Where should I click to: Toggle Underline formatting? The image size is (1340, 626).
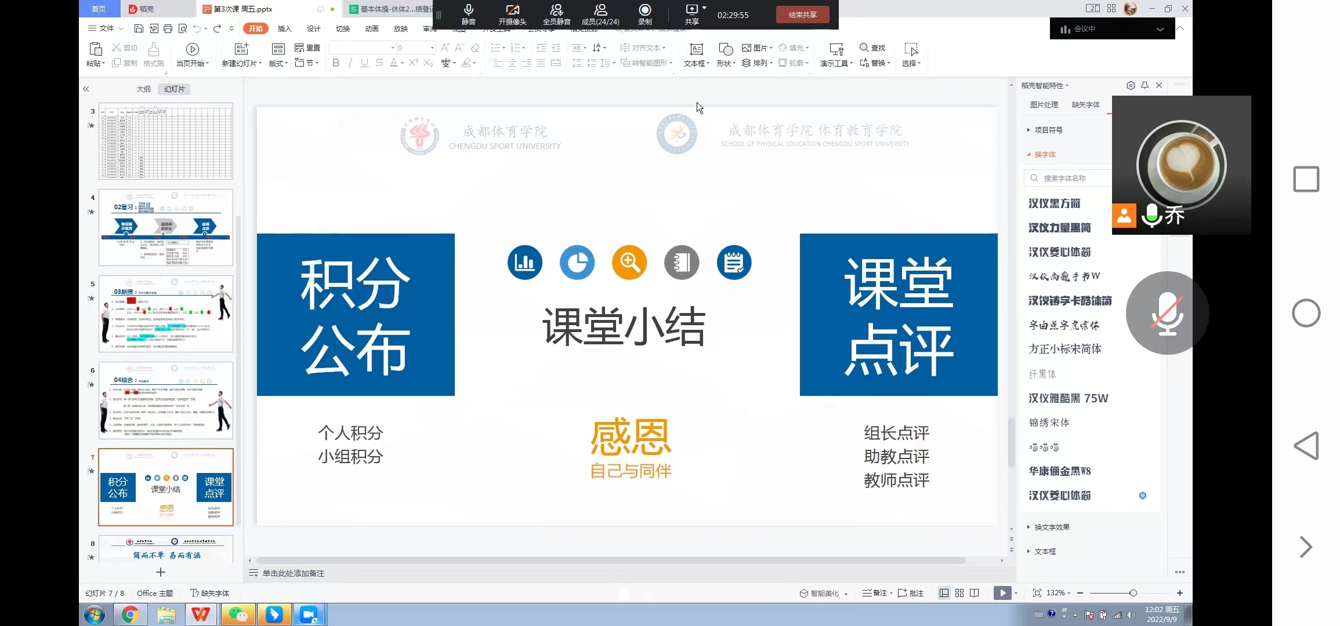point(364,63)
